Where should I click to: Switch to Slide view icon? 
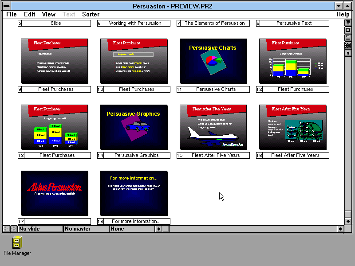click(x=348, y=30)
